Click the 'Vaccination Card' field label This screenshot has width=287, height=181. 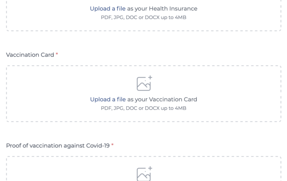(x=30, y=55)
